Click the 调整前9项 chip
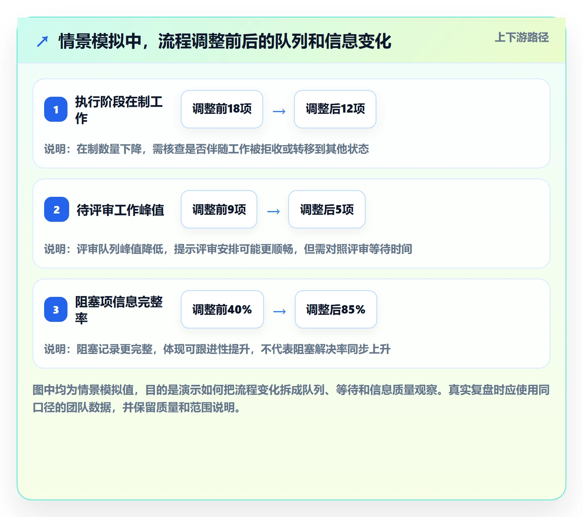This screenshot has width=583, height=517. click(219, 209)
